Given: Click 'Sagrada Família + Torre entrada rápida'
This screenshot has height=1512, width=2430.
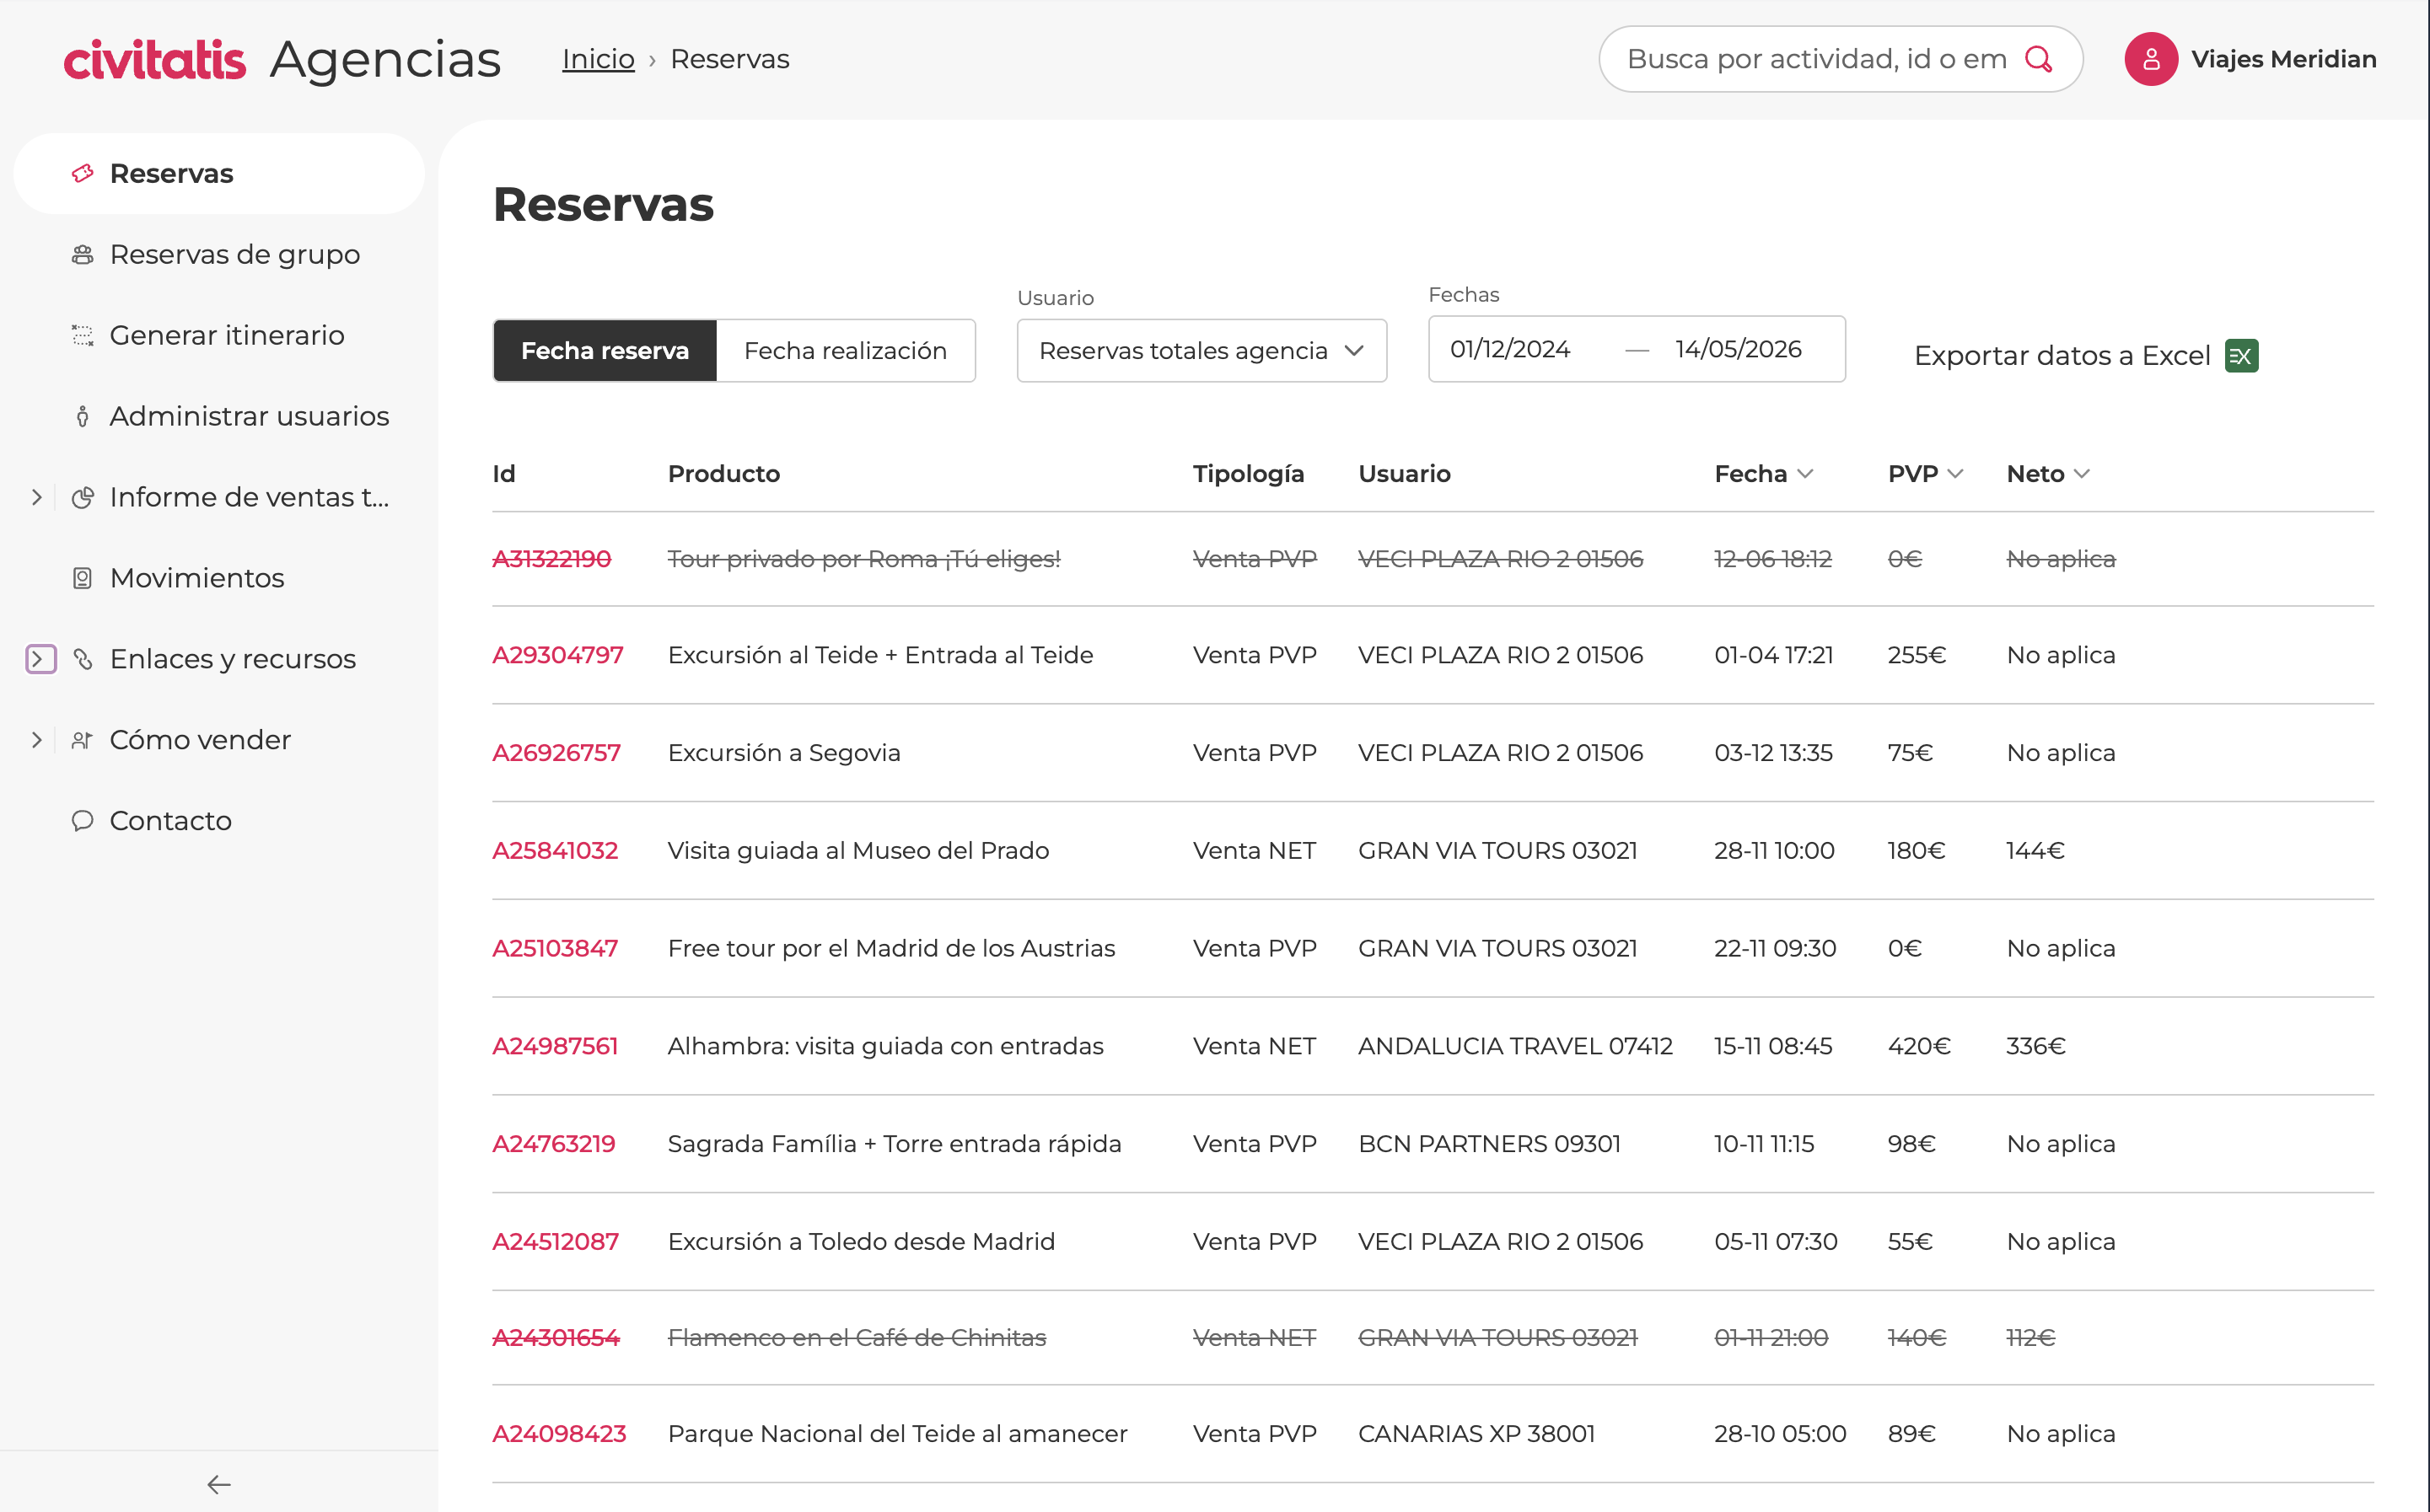Looking at the screenshot, I should (x=895, y=1144).
